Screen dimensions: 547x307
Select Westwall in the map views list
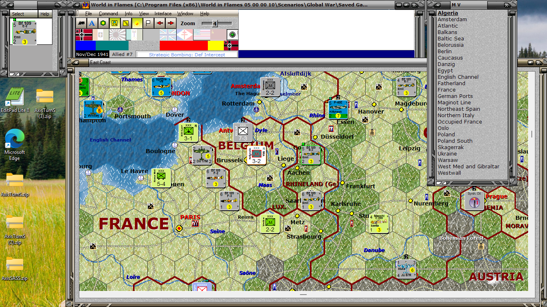click(x=449, y=173)
